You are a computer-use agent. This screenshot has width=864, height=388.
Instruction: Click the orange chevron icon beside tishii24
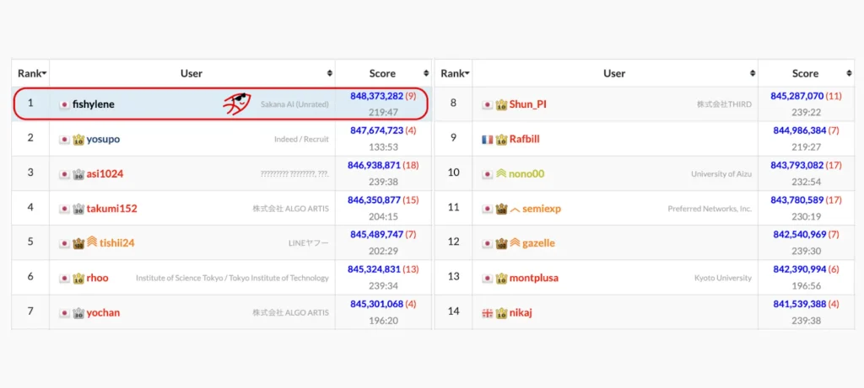tap(91, 242)
